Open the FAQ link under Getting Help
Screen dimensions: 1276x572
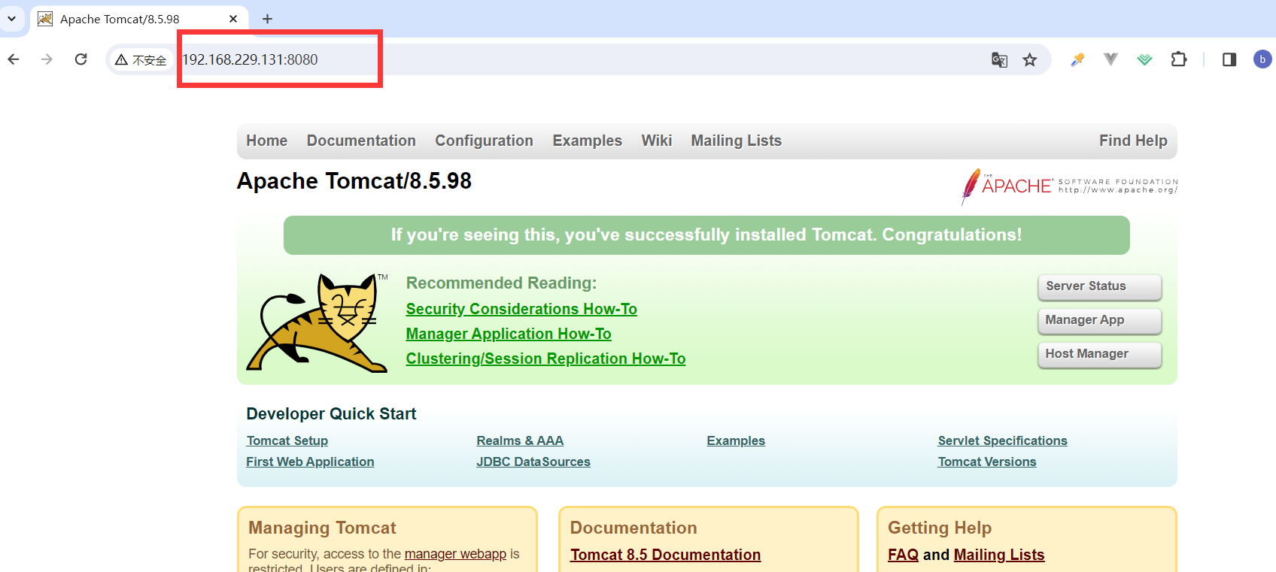tap(903, 555)
